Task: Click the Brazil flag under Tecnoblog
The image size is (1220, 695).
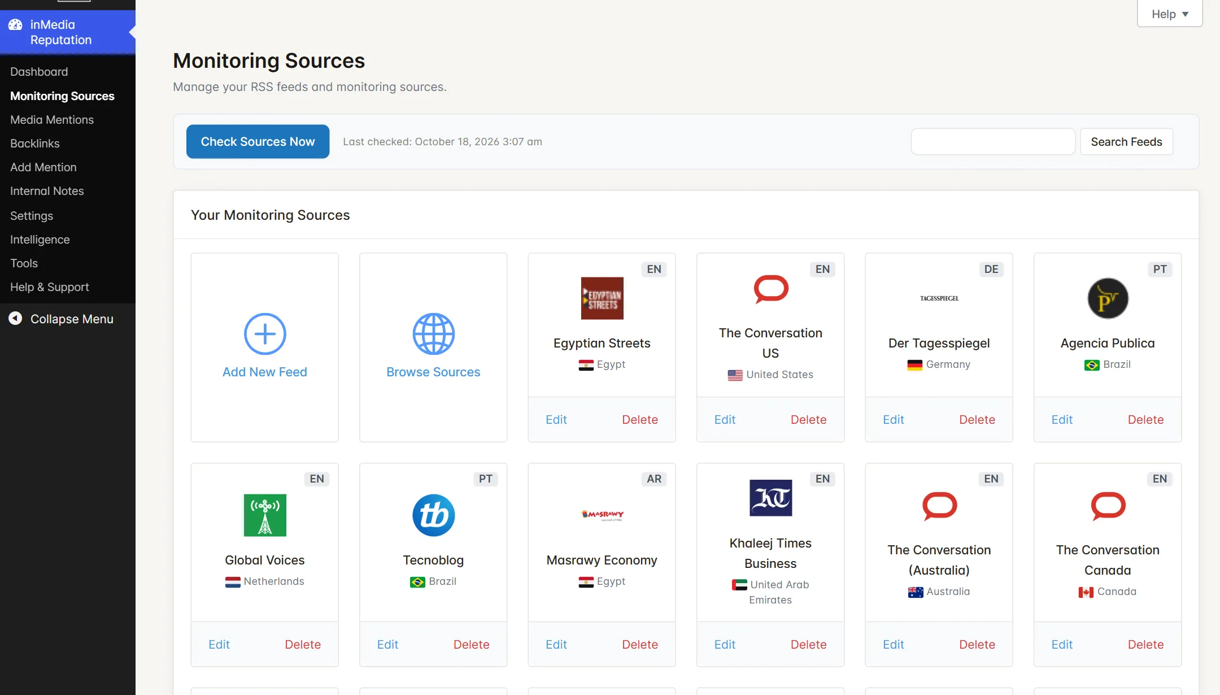Action: [417, 582]
